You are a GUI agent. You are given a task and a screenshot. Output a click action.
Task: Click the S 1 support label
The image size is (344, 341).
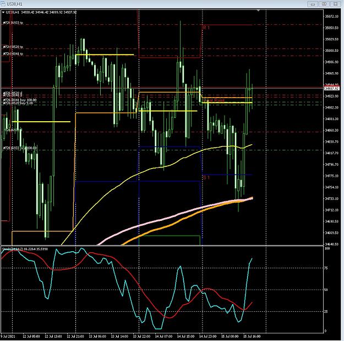pyautogui.click(x=206, y=177)
